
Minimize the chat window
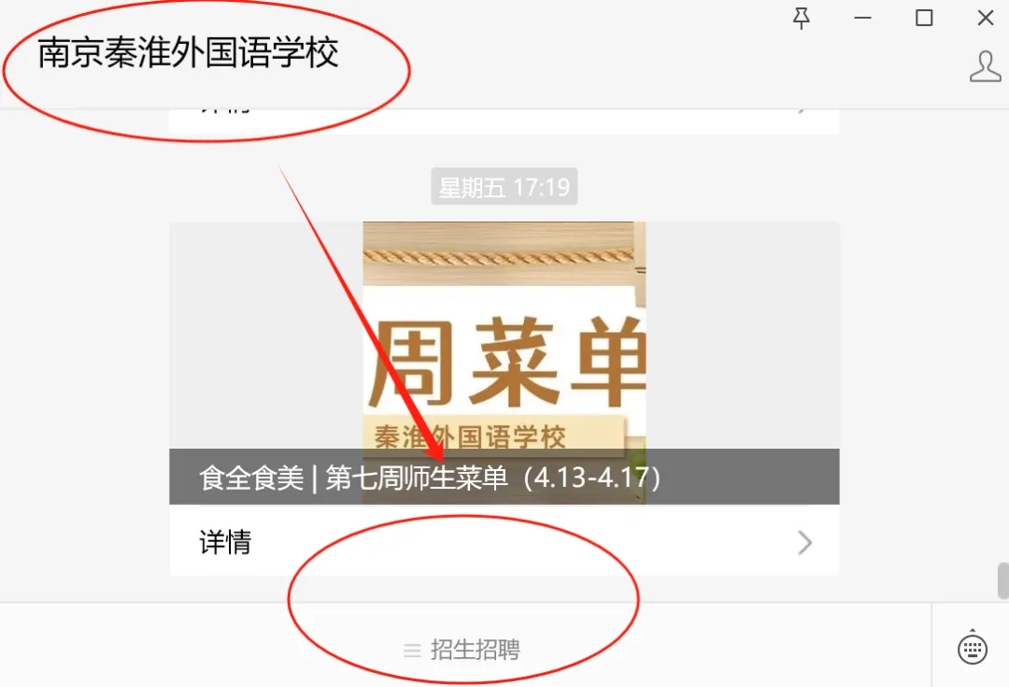coord(862,18)
